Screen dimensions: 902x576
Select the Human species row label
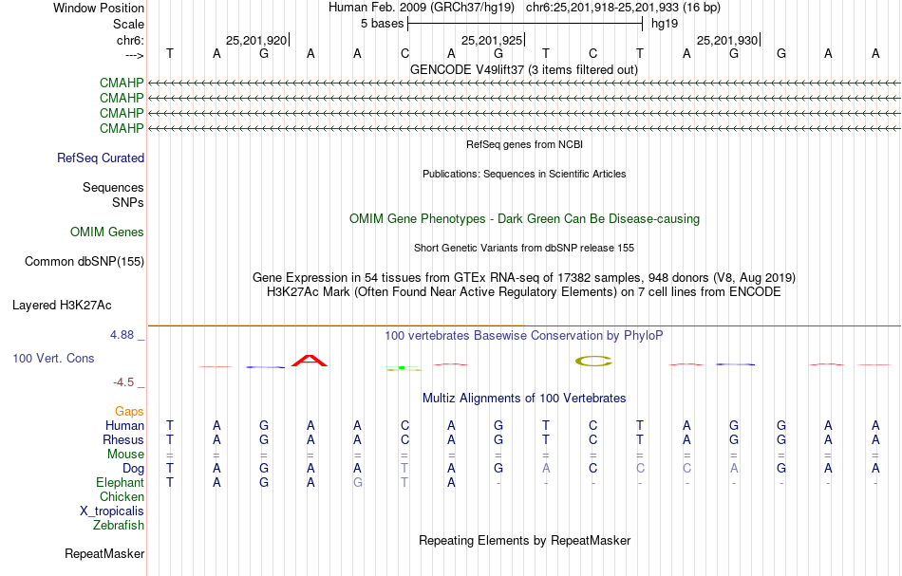coord(124,426)
